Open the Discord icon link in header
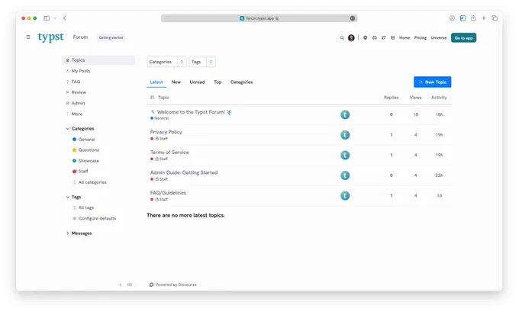Screen dimensions: 519x312 [374, 37]
